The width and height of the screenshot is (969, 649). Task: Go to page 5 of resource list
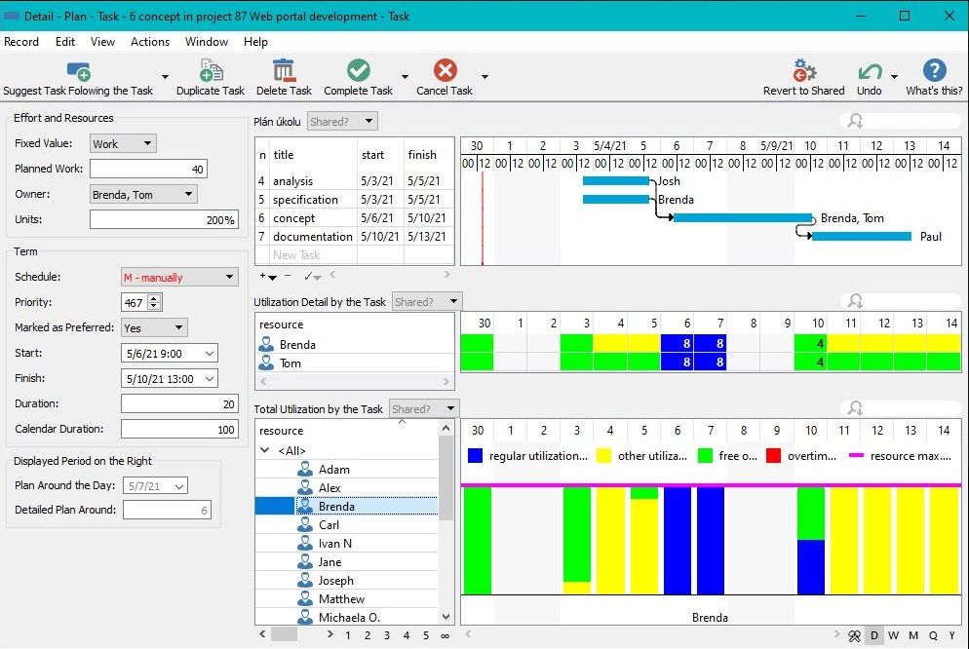426,635
